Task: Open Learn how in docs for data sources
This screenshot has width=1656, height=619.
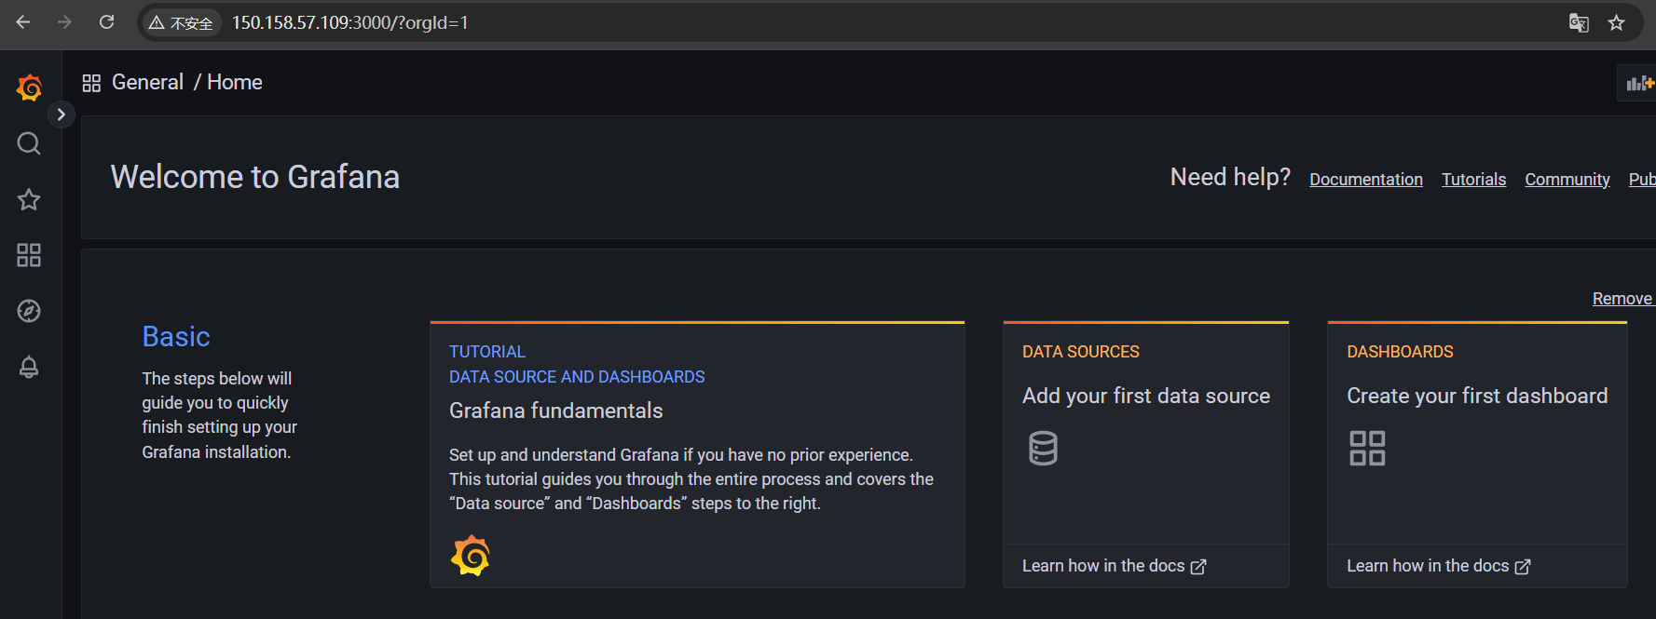Action: point(1114,566)
